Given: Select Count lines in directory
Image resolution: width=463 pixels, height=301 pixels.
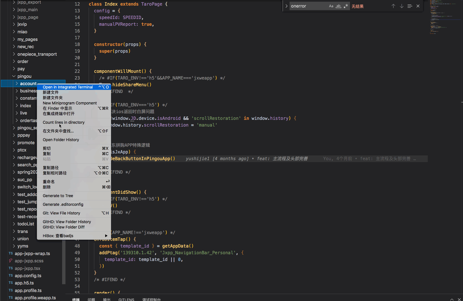Looking at the screenshot, I should (x=74, y=122).
